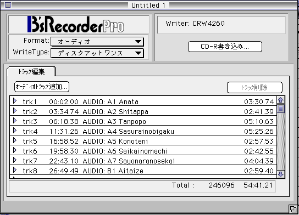
Task: Click the track list scrollbar thumb
Action: click(x=281, y=109)
